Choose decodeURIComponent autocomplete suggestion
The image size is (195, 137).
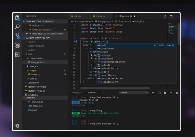tap(136, 62)
